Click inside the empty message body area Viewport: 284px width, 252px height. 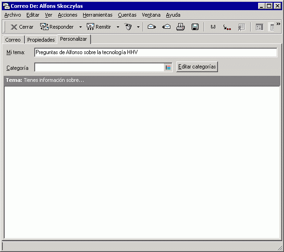[142, 162]
